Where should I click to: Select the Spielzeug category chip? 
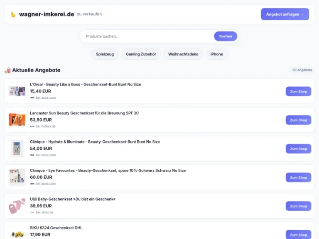105,54
